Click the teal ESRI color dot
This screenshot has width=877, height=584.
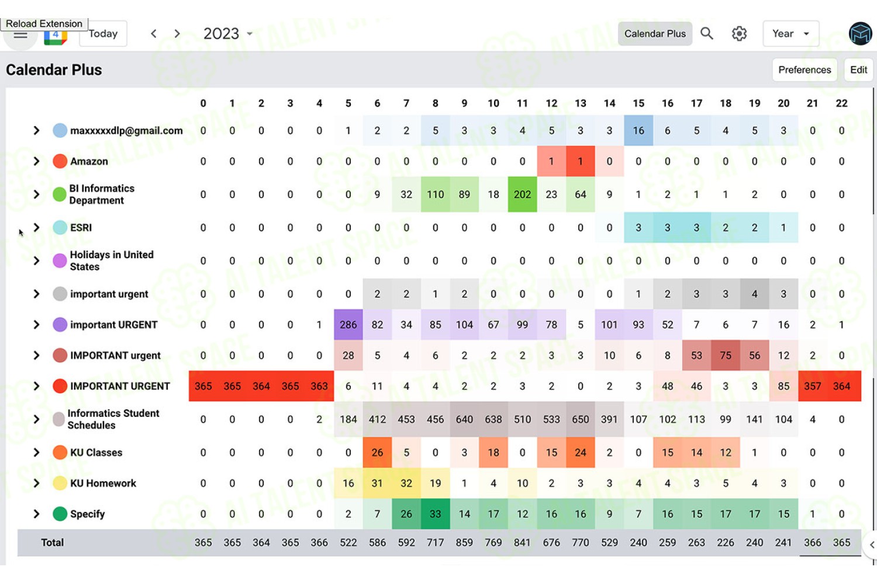[x=60, y=228]
